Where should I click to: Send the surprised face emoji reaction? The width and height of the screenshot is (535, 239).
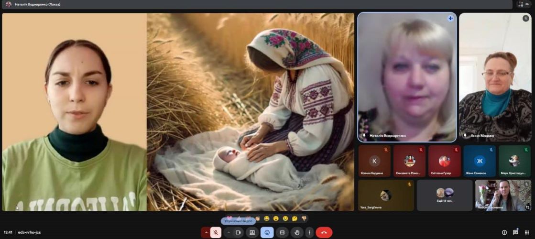coord(275,218)
